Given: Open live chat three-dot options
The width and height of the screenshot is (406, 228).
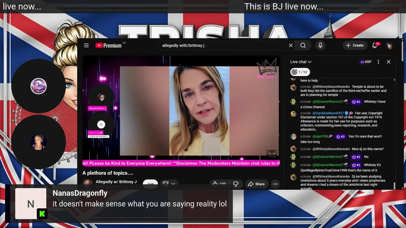Looking at the screenshot, I should coord(378,62).
